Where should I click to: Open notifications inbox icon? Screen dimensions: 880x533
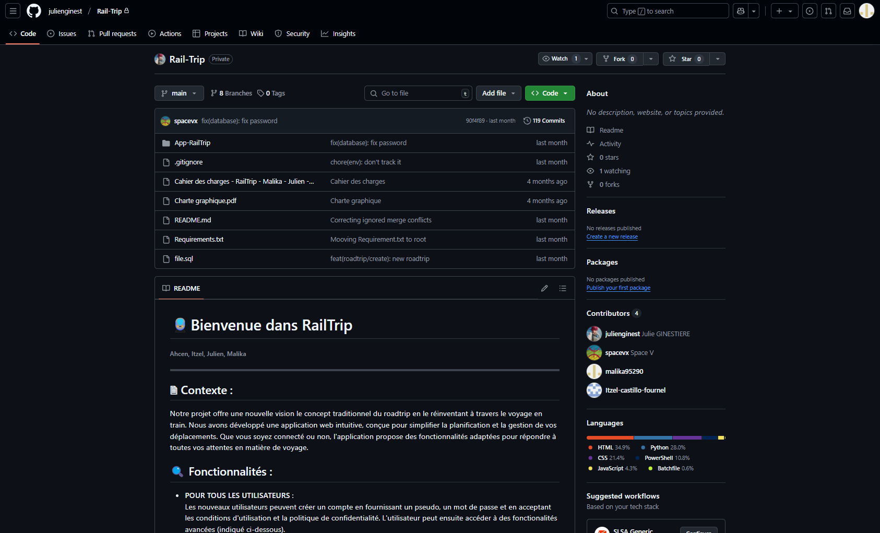coord(848,11)
